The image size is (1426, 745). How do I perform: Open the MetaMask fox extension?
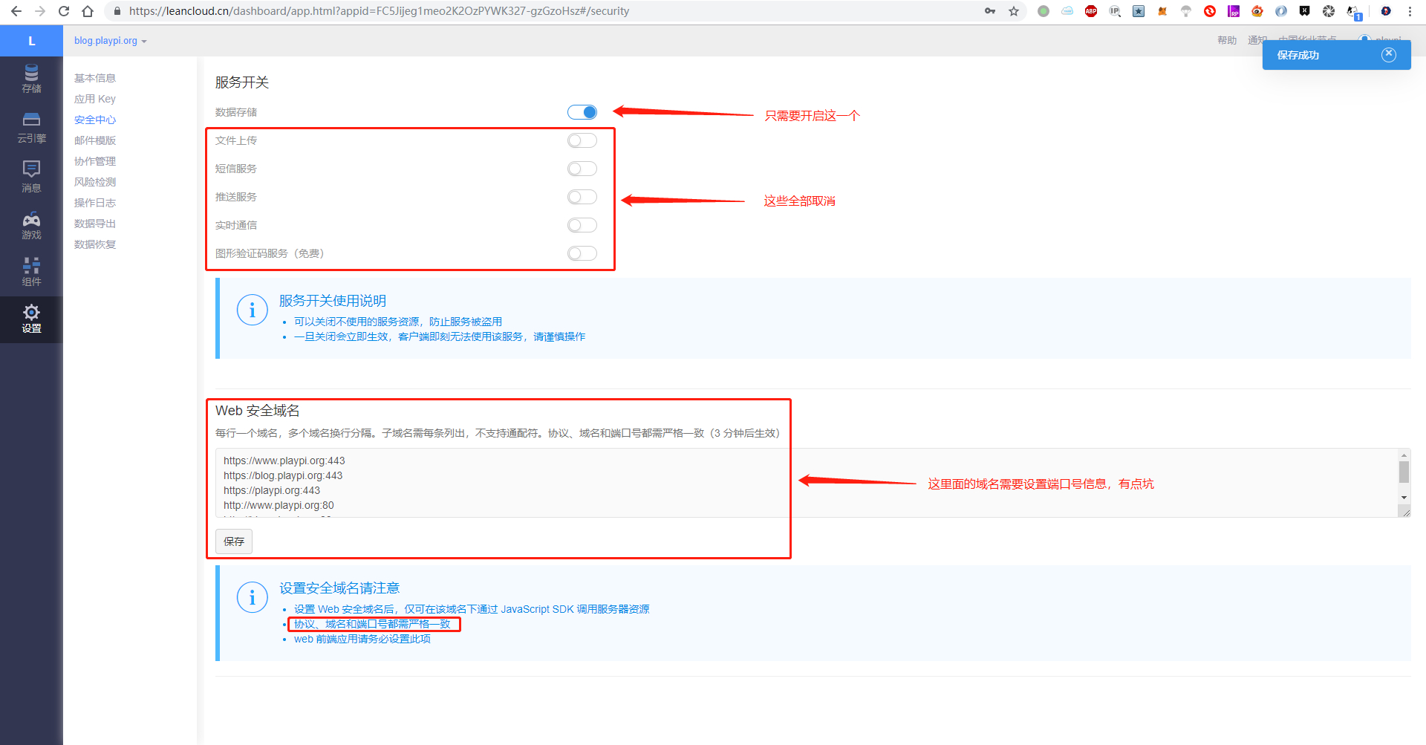[x=1162, y=11]
